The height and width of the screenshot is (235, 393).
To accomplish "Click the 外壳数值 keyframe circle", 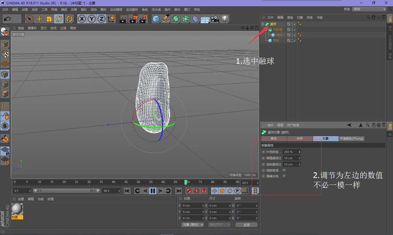I will [263, 152].
